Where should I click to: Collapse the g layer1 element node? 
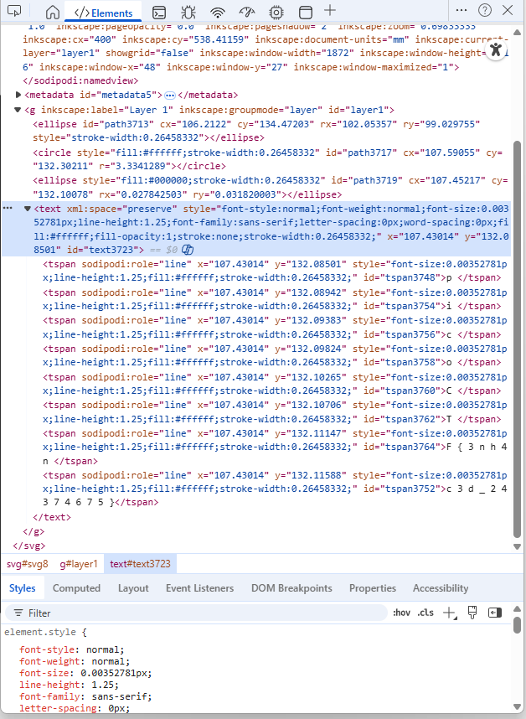coord(18,110)
